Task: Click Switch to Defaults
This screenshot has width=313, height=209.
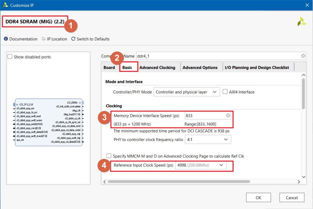Action: point(93,39)
